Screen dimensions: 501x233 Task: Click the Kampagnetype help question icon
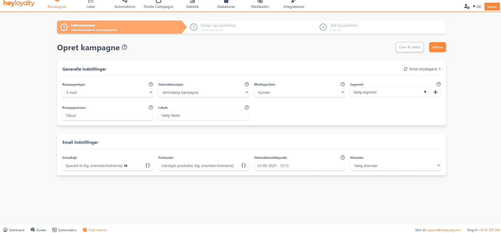[x=151, y=84]
